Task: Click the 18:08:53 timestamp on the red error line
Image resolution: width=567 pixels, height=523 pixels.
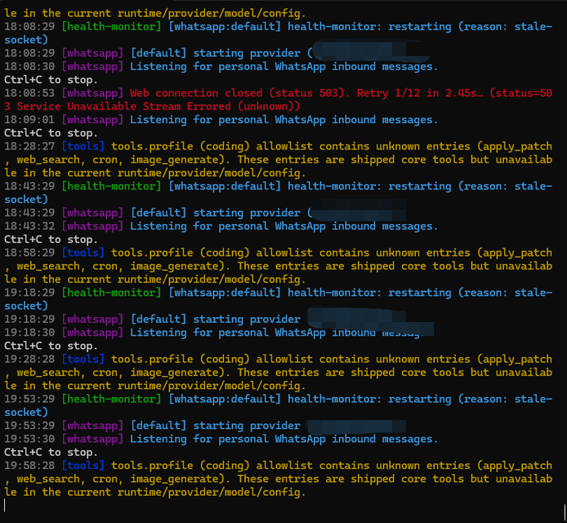Action: tap(29, 93)
